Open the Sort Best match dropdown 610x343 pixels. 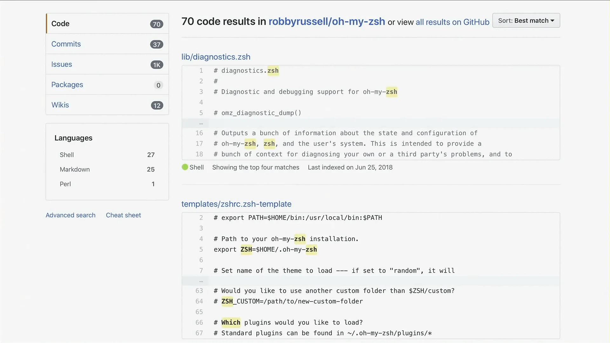click(526, 21)
